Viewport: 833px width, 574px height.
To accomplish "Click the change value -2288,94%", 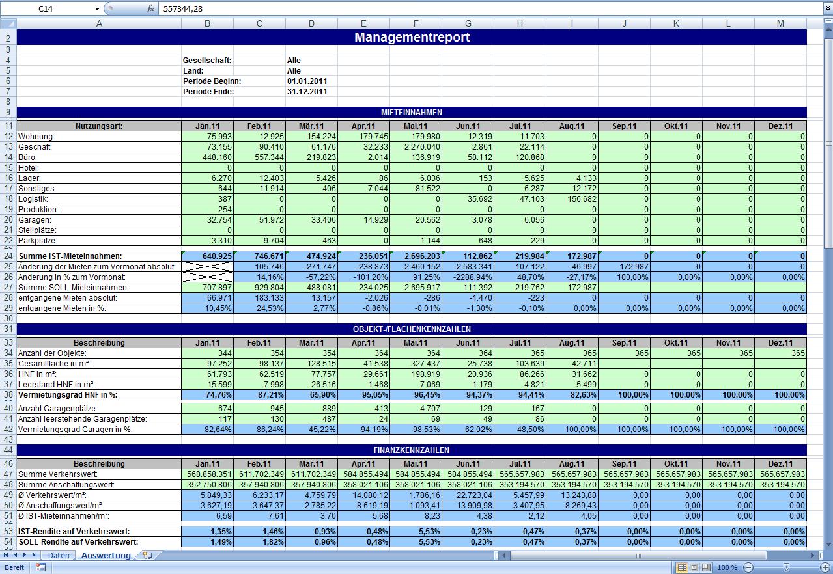I will (468, 277).
